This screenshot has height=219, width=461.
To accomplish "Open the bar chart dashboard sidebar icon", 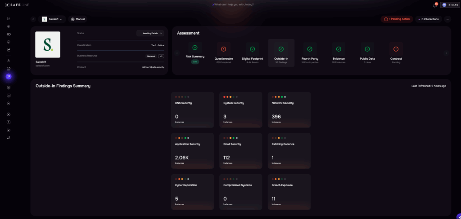I will pyautogui.click(x=9, y=19).
